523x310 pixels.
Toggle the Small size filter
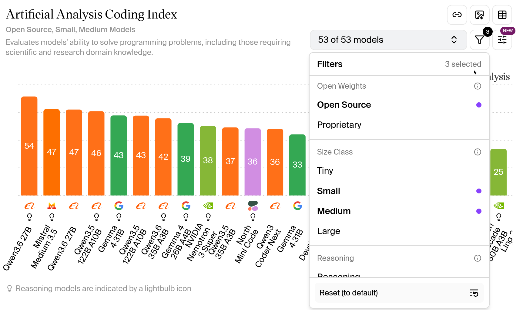(x=399, y=191)
